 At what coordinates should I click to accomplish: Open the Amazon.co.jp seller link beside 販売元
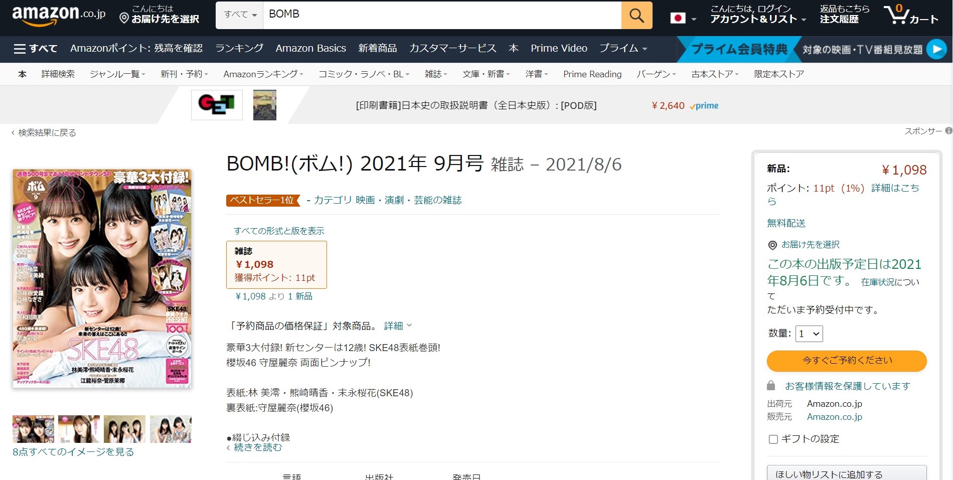pyautogui.click(x=834, y=417)
